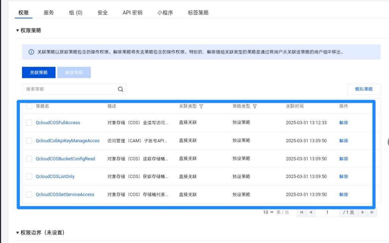Go to the previous page arrow
The image size is (389, 243).
click(x=311, y=212)
